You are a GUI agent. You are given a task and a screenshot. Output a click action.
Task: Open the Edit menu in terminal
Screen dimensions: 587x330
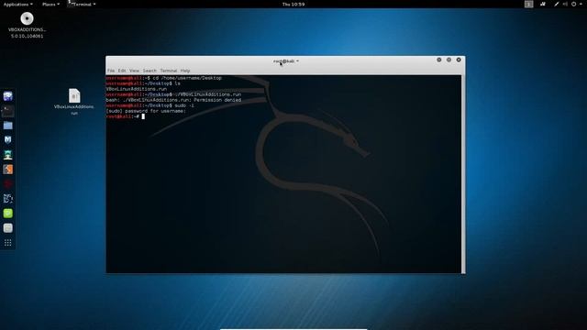(122, 71)
